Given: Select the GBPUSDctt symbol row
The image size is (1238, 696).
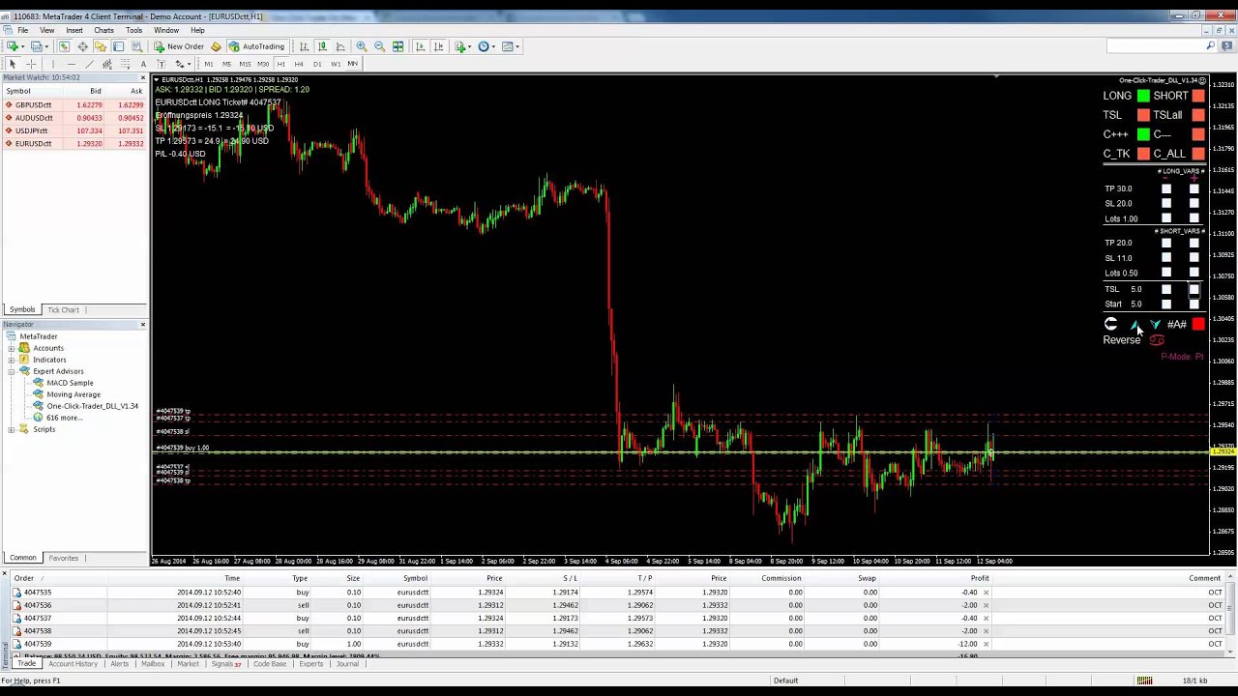Looking at the screenshot, I should (x=74, y=104).
